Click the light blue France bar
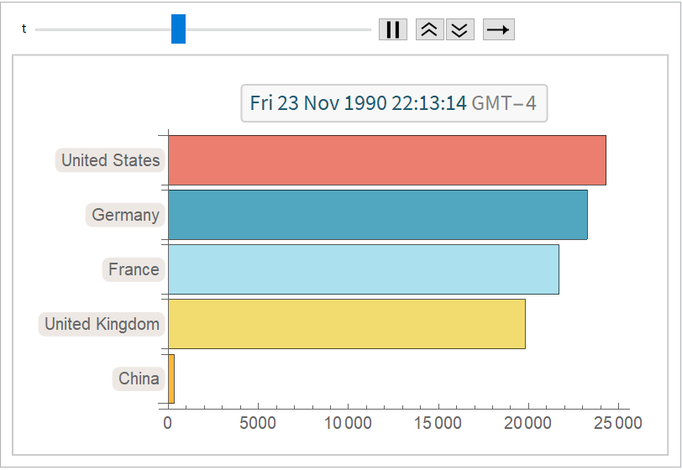The image size is (682, 470). 363,269
